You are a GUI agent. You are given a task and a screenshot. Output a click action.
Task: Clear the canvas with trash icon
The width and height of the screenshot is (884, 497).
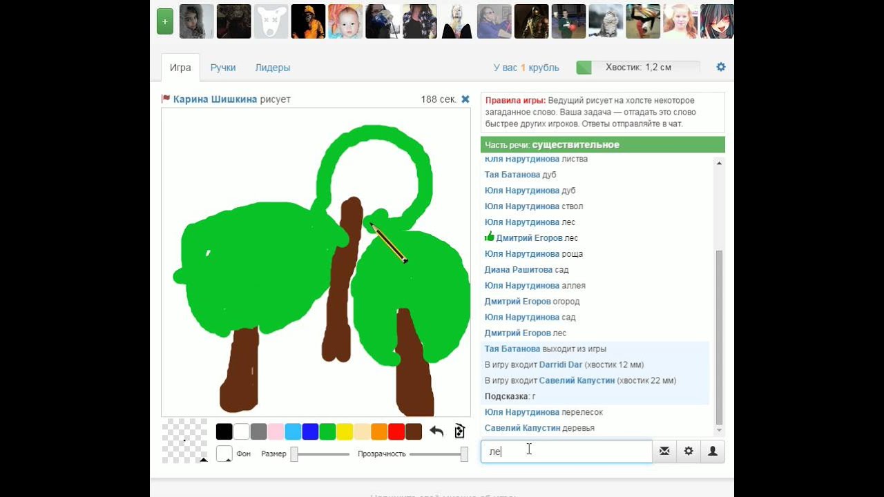[460, 431]
